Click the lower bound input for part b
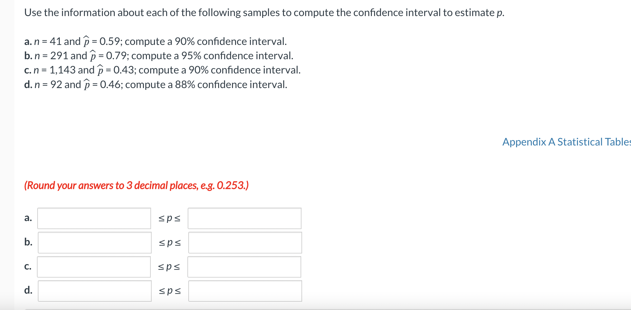This screenshot has width=631, height=310. pyautogui.click(x=94, y=242)
